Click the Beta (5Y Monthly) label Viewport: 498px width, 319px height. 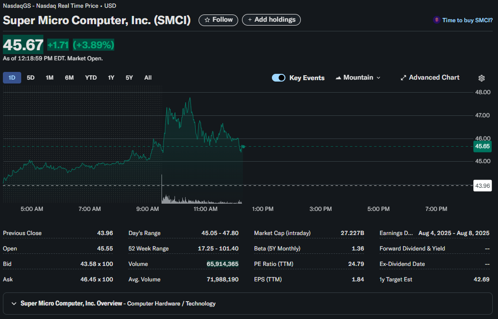tap(277, 249)
